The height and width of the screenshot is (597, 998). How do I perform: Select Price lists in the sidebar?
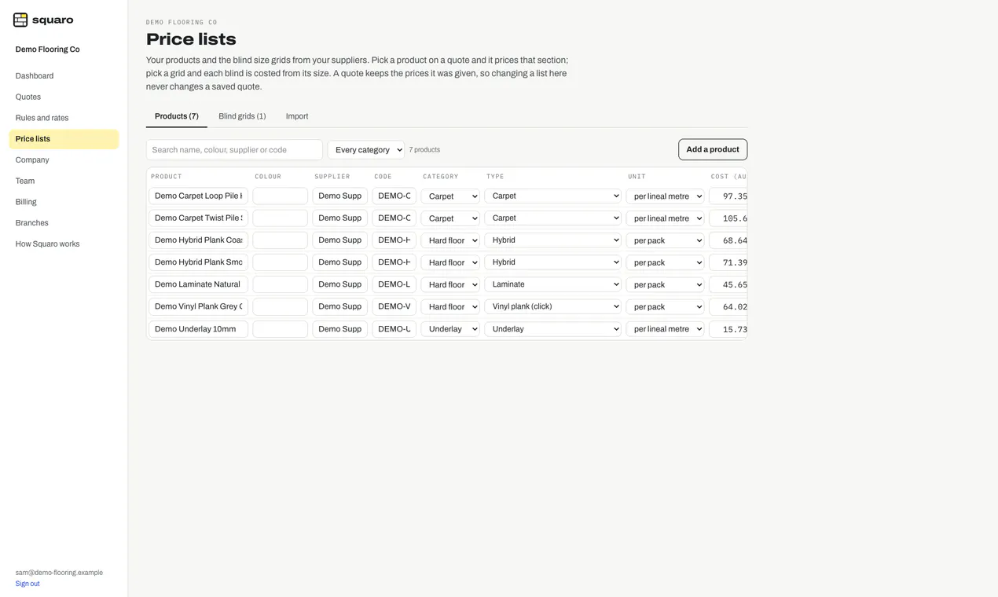pyautogui.click(x=64, y=139)
